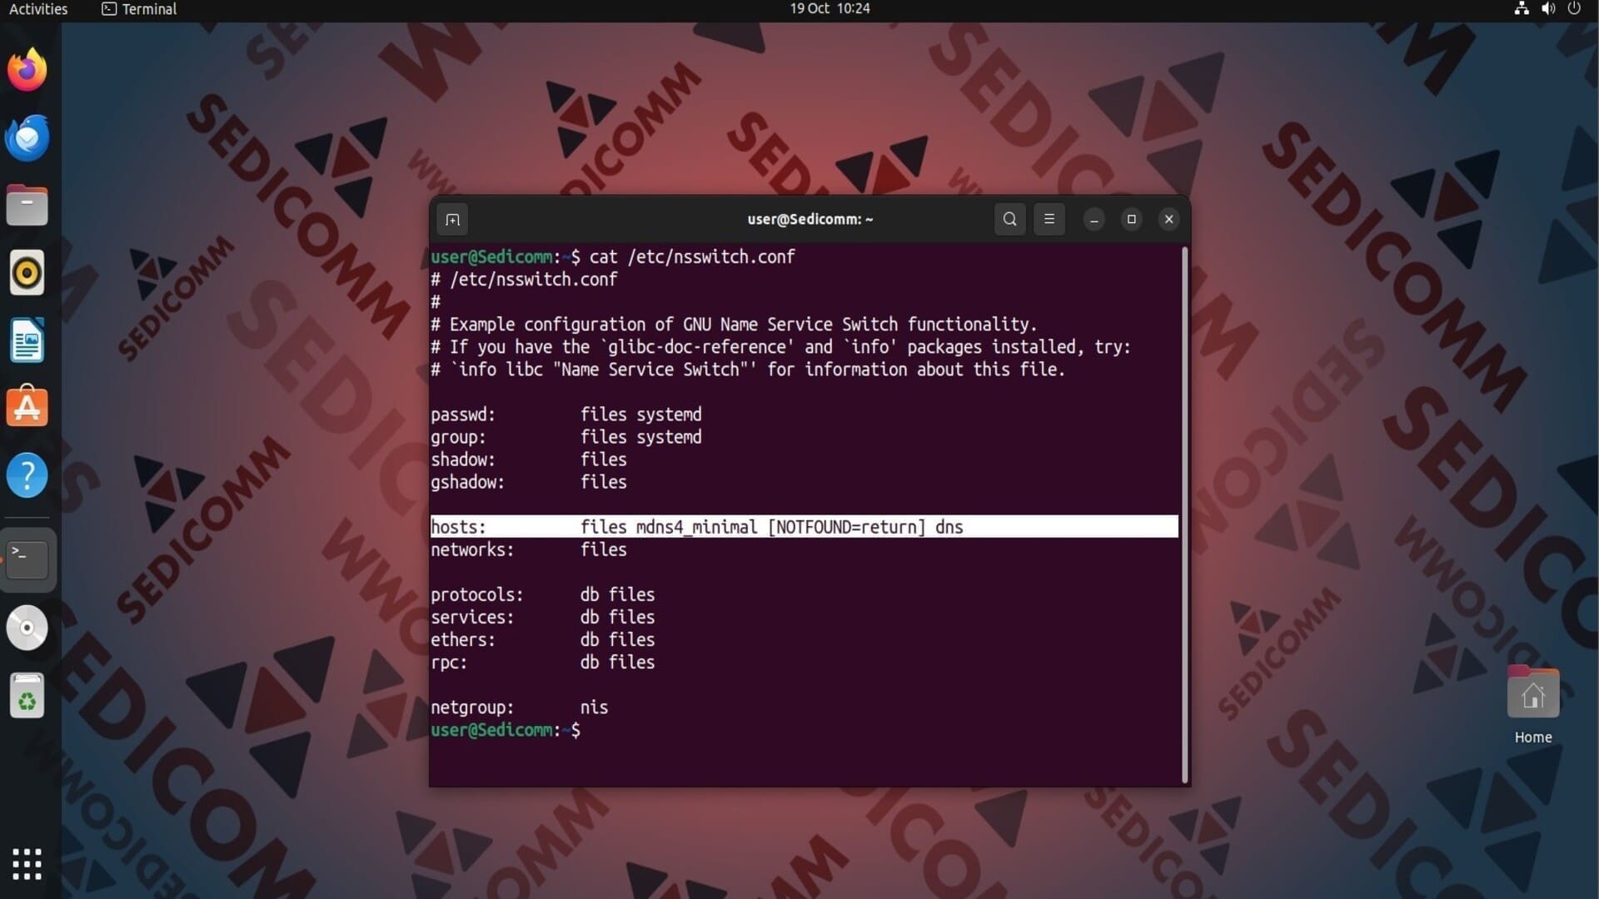Open network status in top bar

click(x=1522, y=9)
